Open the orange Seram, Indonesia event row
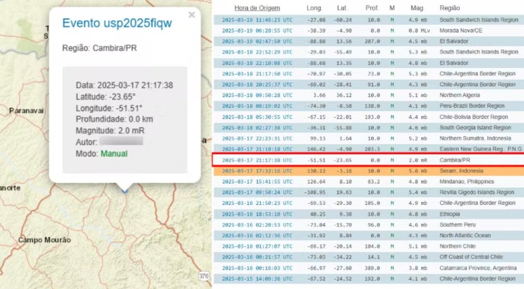The width and height of the screenshot is (524, 289). [x=368, y=171]
